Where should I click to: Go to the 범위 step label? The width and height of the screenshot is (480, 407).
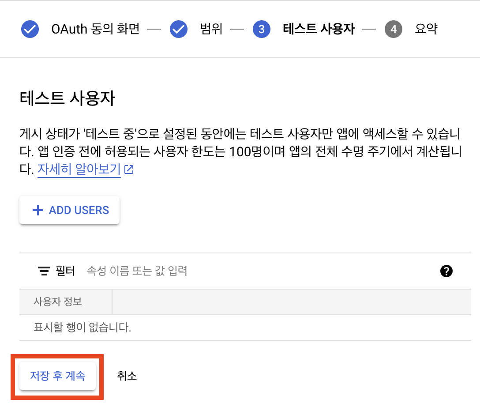click(x=211, y=30)
